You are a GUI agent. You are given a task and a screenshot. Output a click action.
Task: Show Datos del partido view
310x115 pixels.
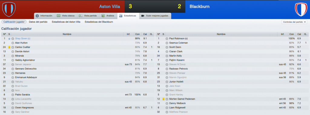(x=38, y=22)
